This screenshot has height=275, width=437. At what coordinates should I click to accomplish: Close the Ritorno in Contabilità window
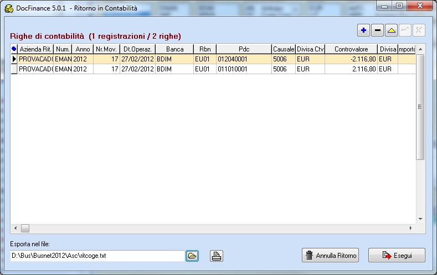tap(420, 6)
